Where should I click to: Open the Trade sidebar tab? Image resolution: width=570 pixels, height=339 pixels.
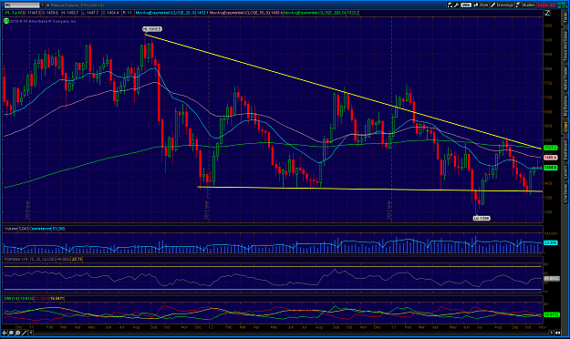pos(565,18)
